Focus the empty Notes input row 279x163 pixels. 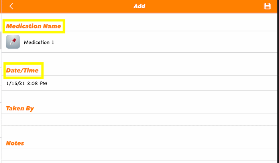[x=139, y=154]
